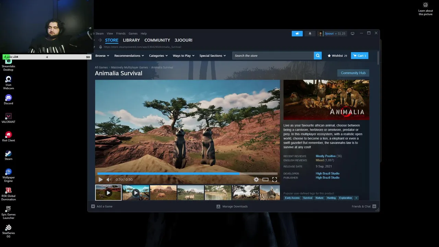This screenshot has height=247, width=439.
Task: Open the Help menu
Action: pos(144,34)
